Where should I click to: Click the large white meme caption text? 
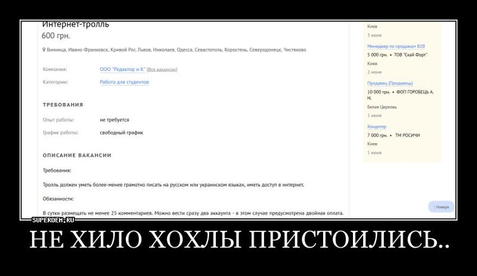point(238,239)
